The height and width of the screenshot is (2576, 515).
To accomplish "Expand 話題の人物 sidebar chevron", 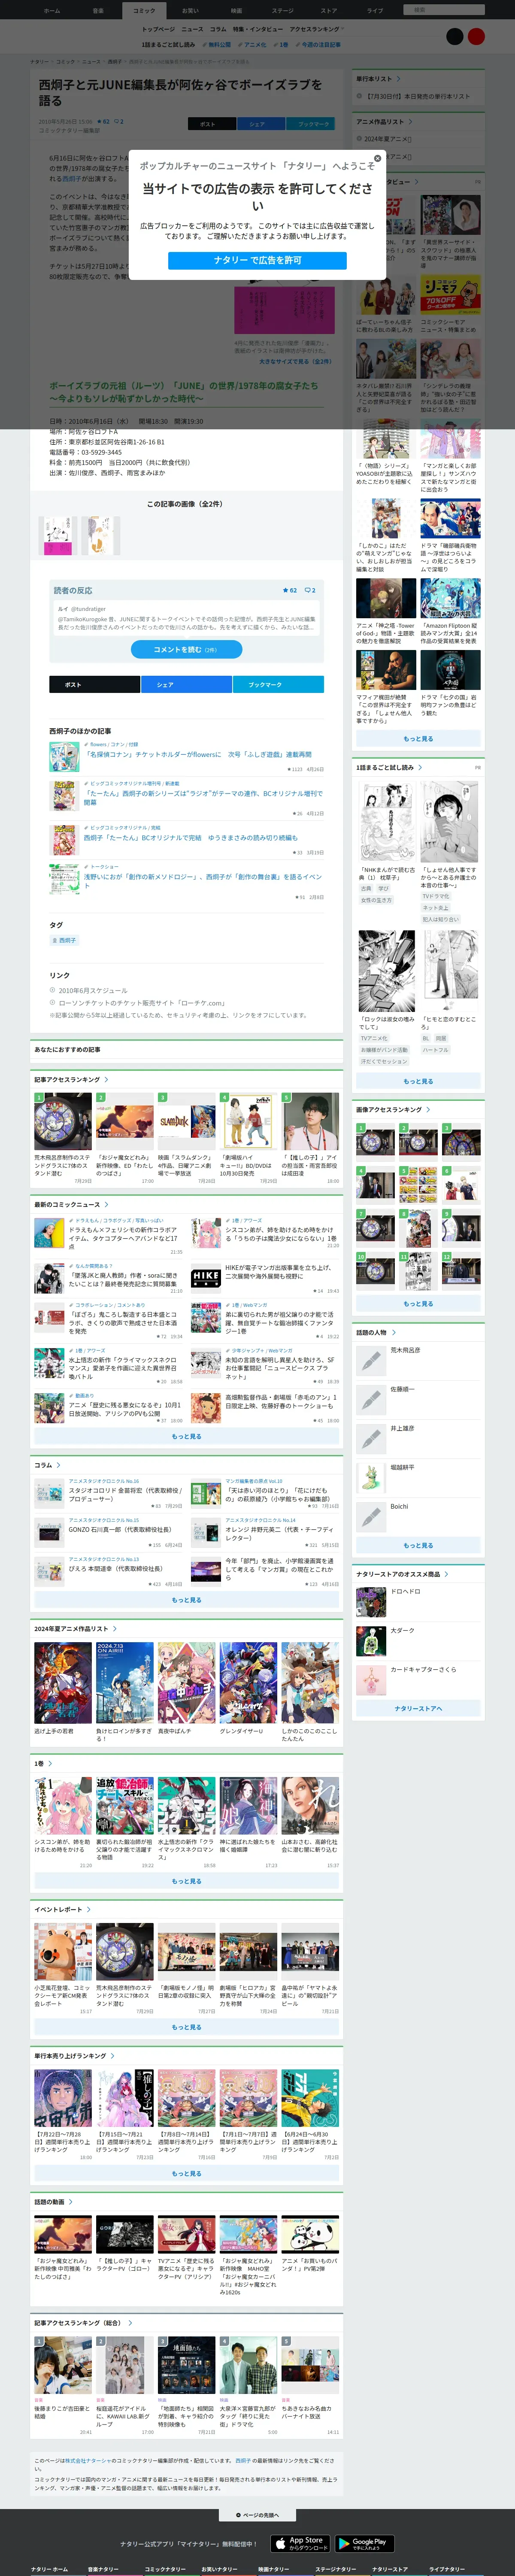I will pyautogui.click(x=393, y=1332).
